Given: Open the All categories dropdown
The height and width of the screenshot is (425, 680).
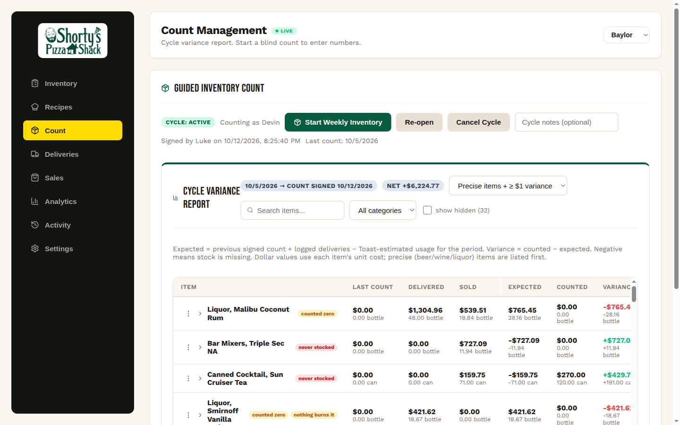Looking at the screenshot, I should click(383, 210).
